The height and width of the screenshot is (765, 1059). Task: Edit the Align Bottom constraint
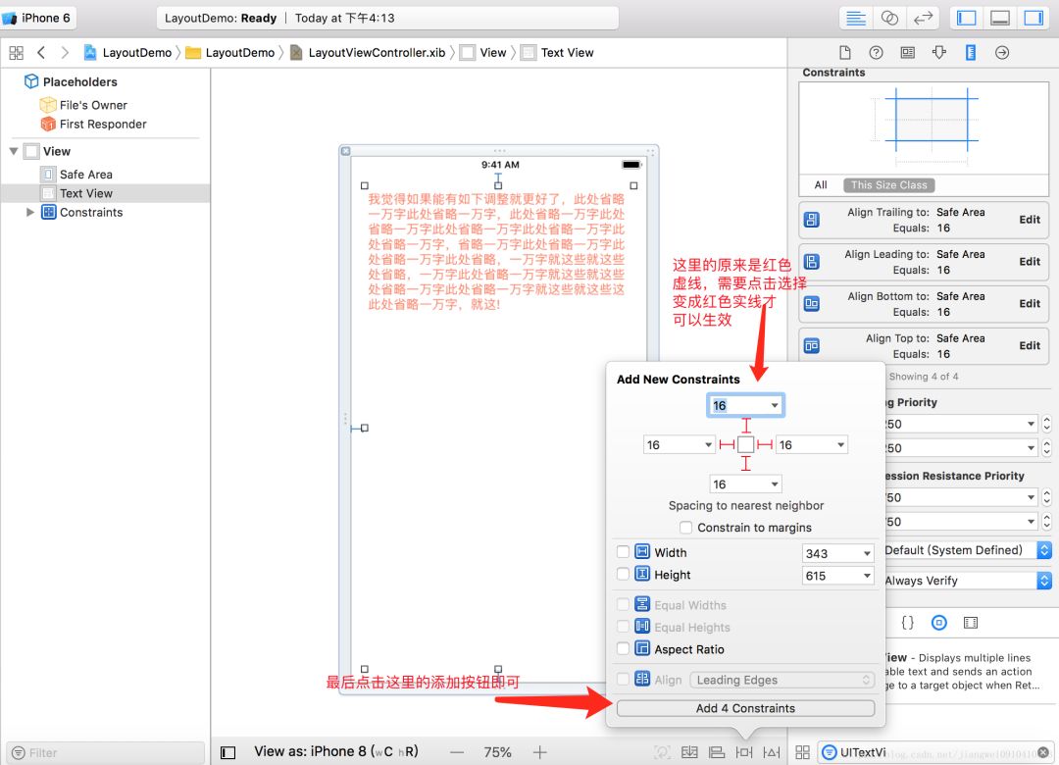[1030, 303]
